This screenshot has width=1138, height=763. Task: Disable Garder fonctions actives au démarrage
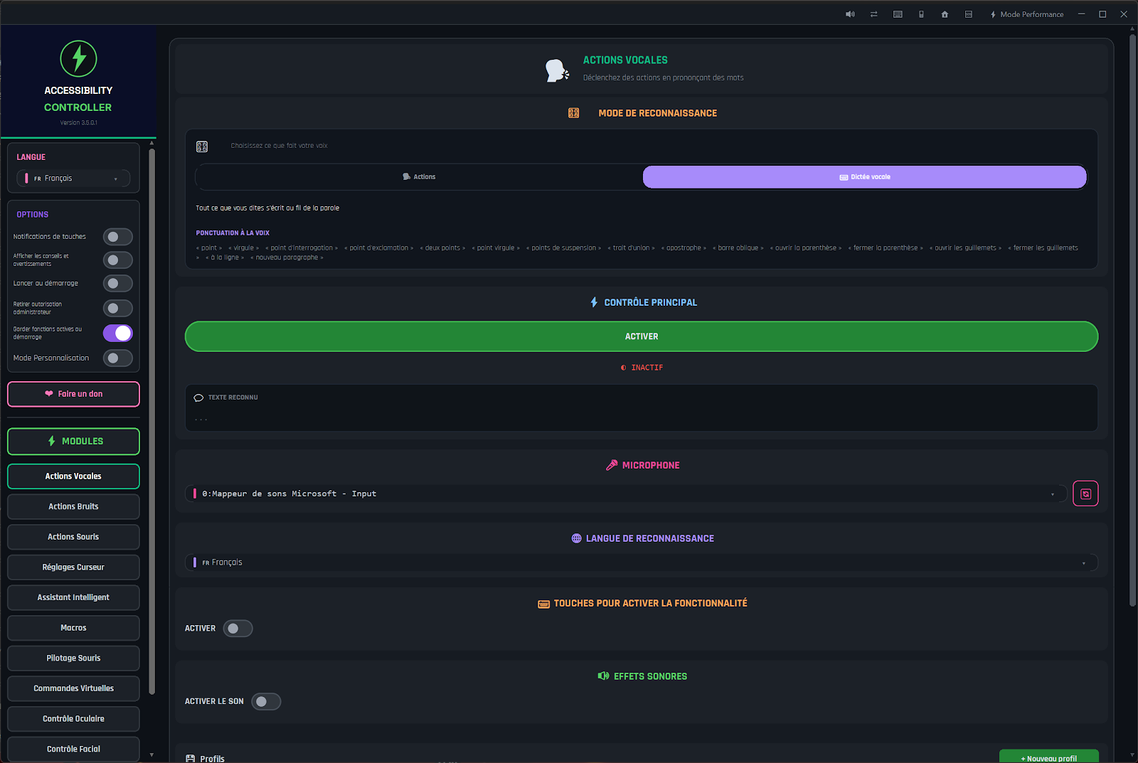[x=118, y=333]
